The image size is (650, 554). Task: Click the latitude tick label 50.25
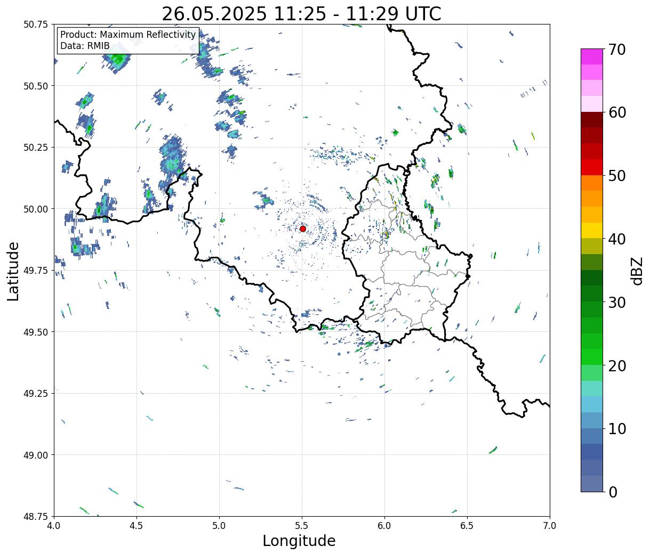(36, 147)
